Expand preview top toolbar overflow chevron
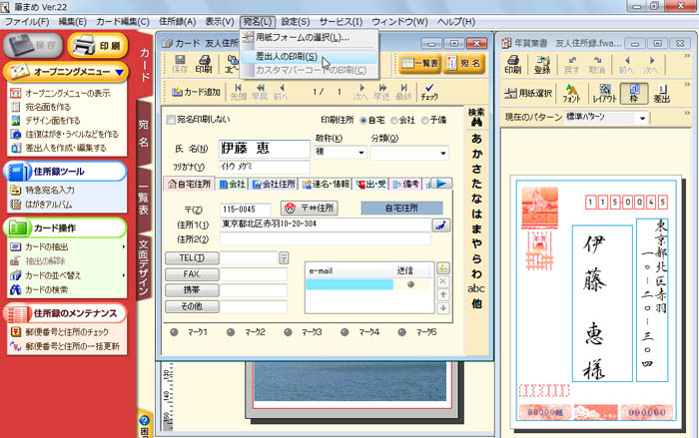The width and height of the screenshot is (699, 438). point(687,56)
